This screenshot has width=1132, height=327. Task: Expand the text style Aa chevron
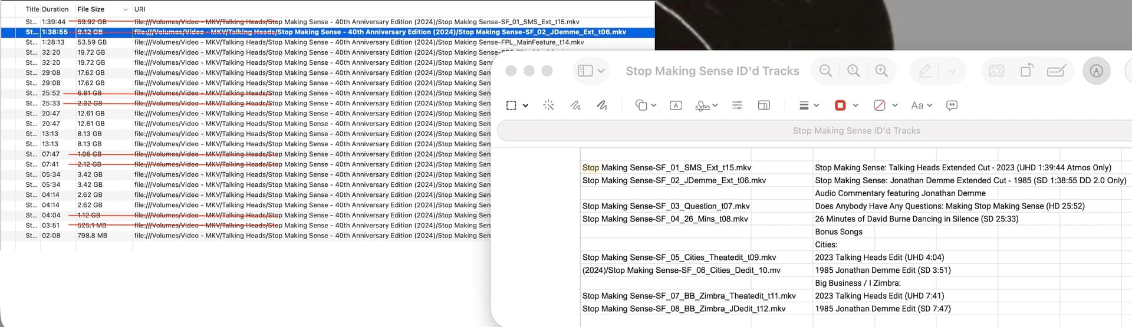coord(929,105)
